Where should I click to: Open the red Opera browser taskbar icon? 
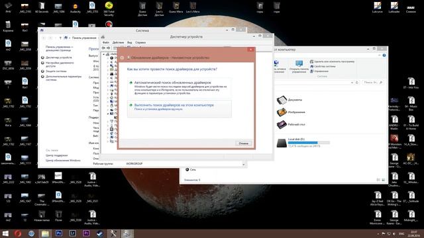coord(18,233)
